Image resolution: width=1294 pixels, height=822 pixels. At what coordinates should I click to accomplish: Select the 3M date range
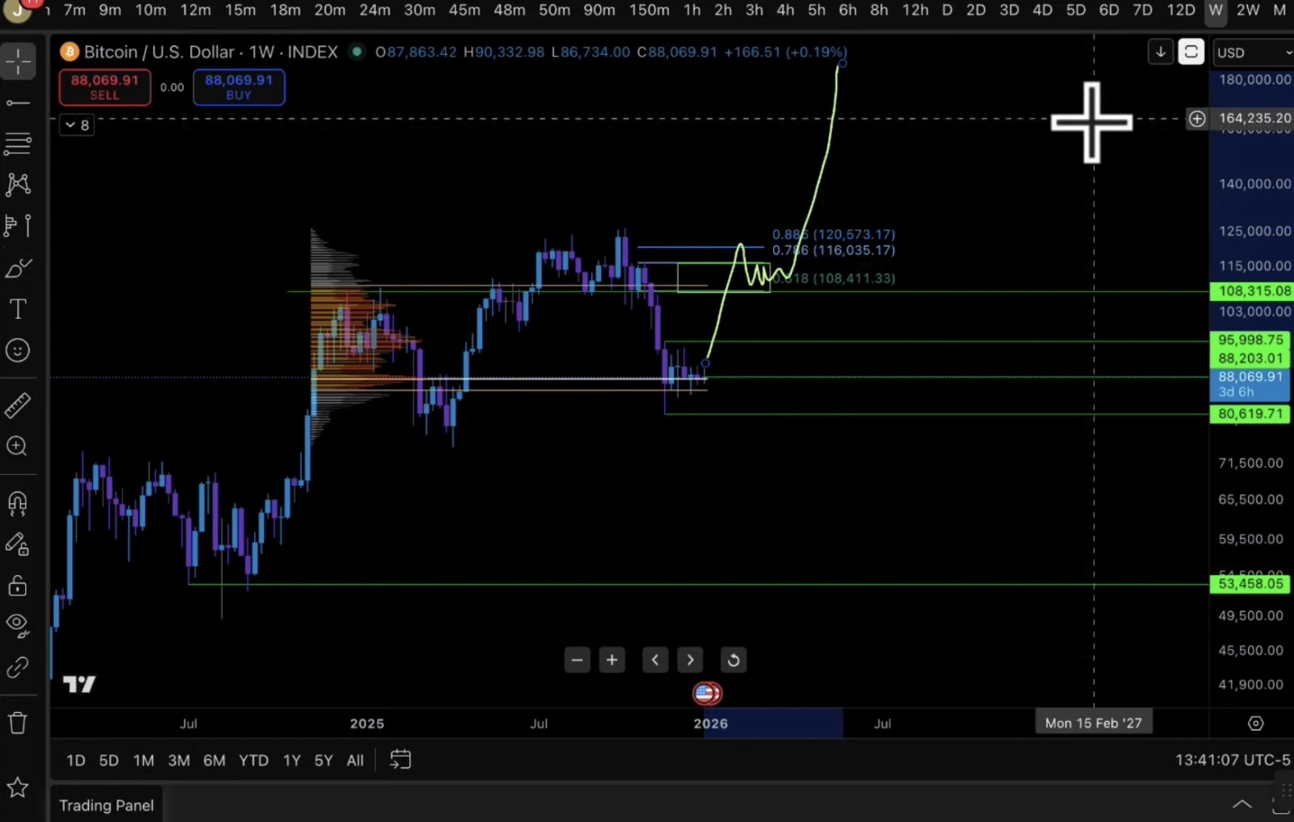coord(179,761)
